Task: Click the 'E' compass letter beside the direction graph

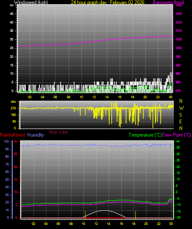Action: [x=180, y=121]
